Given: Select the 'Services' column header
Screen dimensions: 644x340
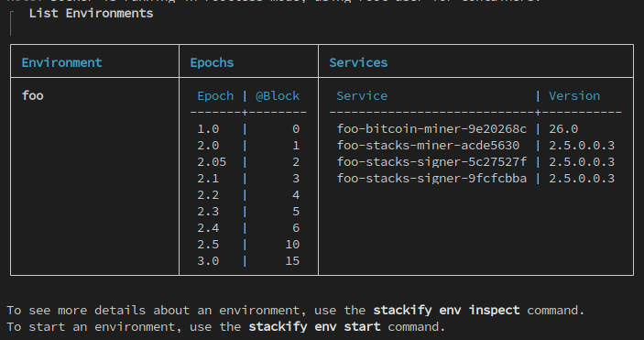Looking at the screenshot, I should (358, 62).
